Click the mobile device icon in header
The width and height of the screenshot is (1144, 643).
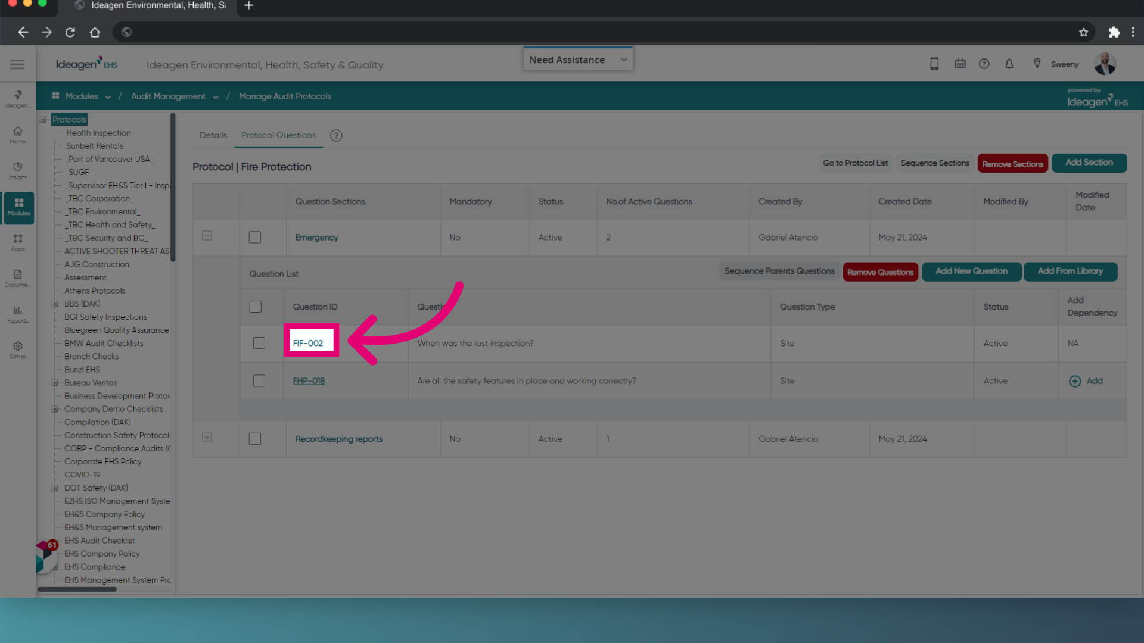[x=934, y=64]
